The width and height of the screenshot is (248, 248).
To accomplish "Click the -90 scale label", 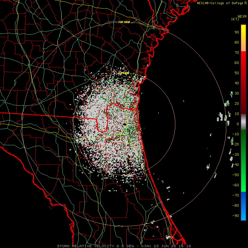I will pyautogui.click(x=236, y=216).
